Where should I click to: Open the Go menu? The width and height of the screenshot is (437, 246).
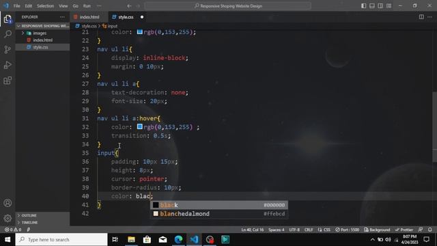[x=76, y=6]
